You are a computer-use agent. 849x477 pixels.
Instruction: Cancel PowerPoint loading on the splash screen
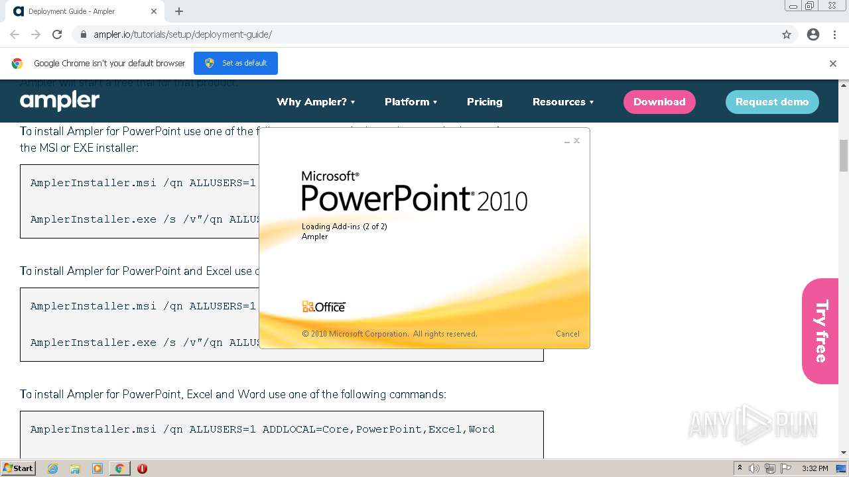(x=568, y=334)
